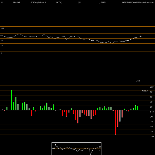Image resolution: width=155 pixels, height=155 pixels.
Task: Click the MR panel title label
Action: tap(138, 81)
